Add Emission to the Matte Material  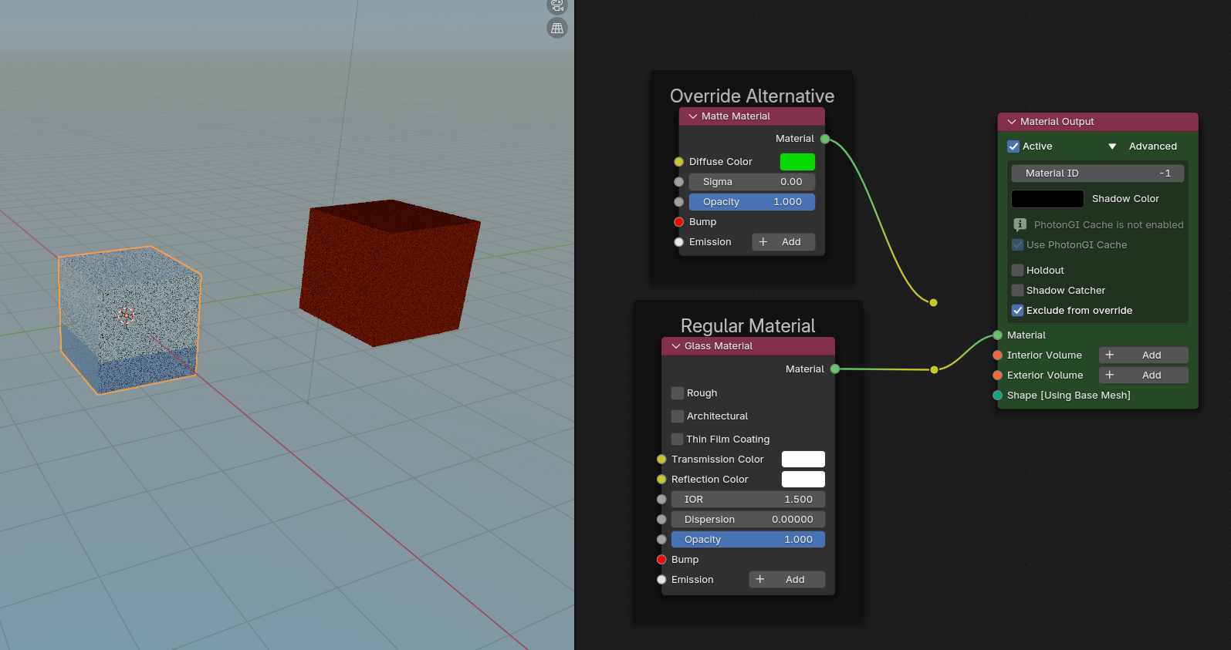[x=783, y=242]
